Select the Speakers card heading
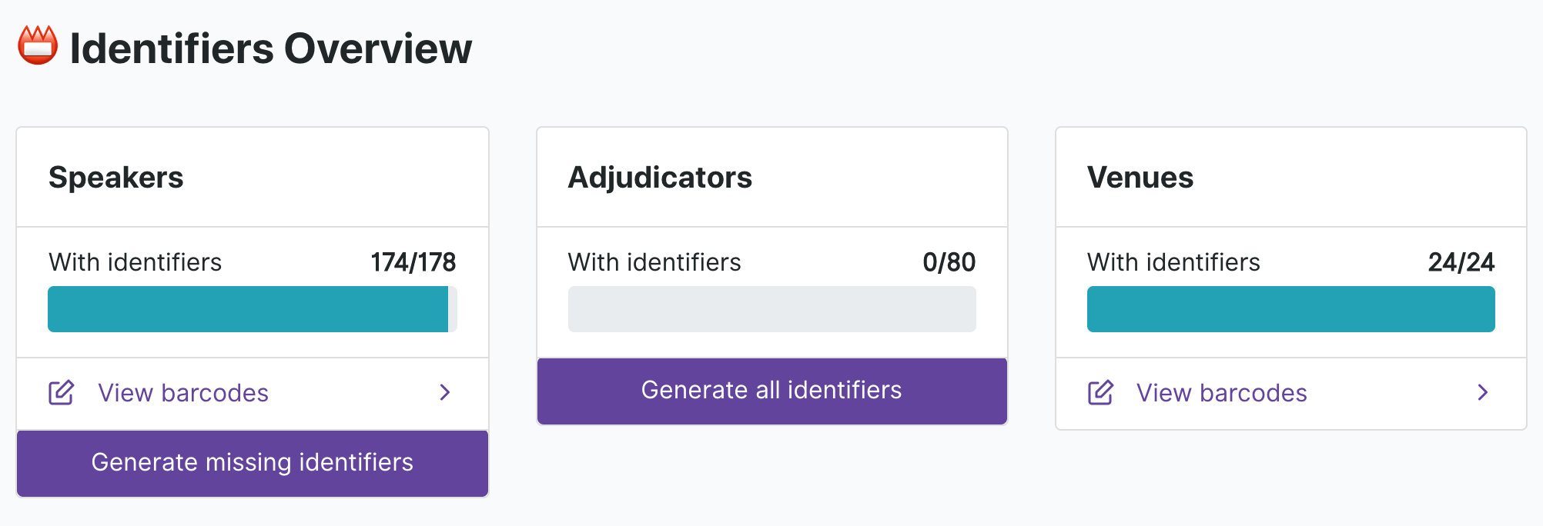This screenshot has height=526, width=1543. pyautogui.click(x=116, y=178)
